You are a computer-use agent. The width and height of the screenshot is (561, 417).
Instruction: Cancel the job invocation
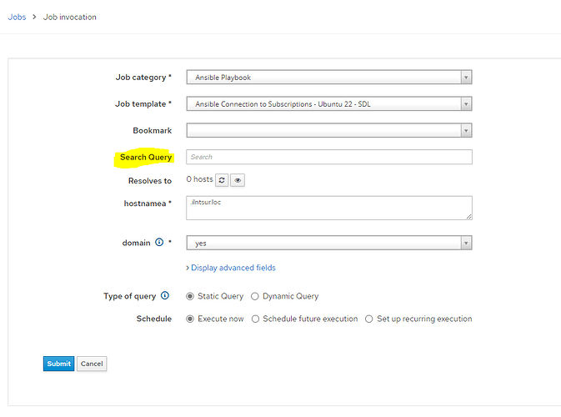pos(92,364)
